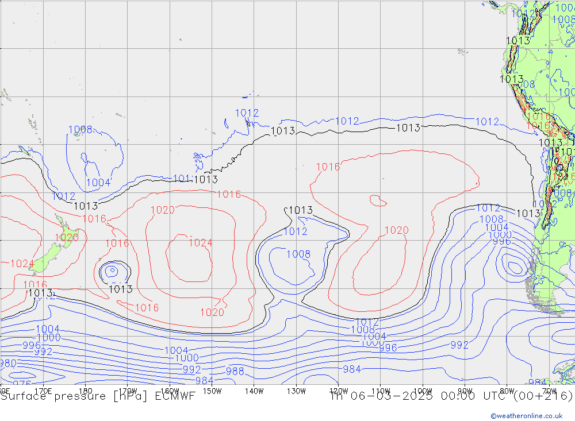Click the 1024 label at the central Pacific high

[x=200, y=242]
